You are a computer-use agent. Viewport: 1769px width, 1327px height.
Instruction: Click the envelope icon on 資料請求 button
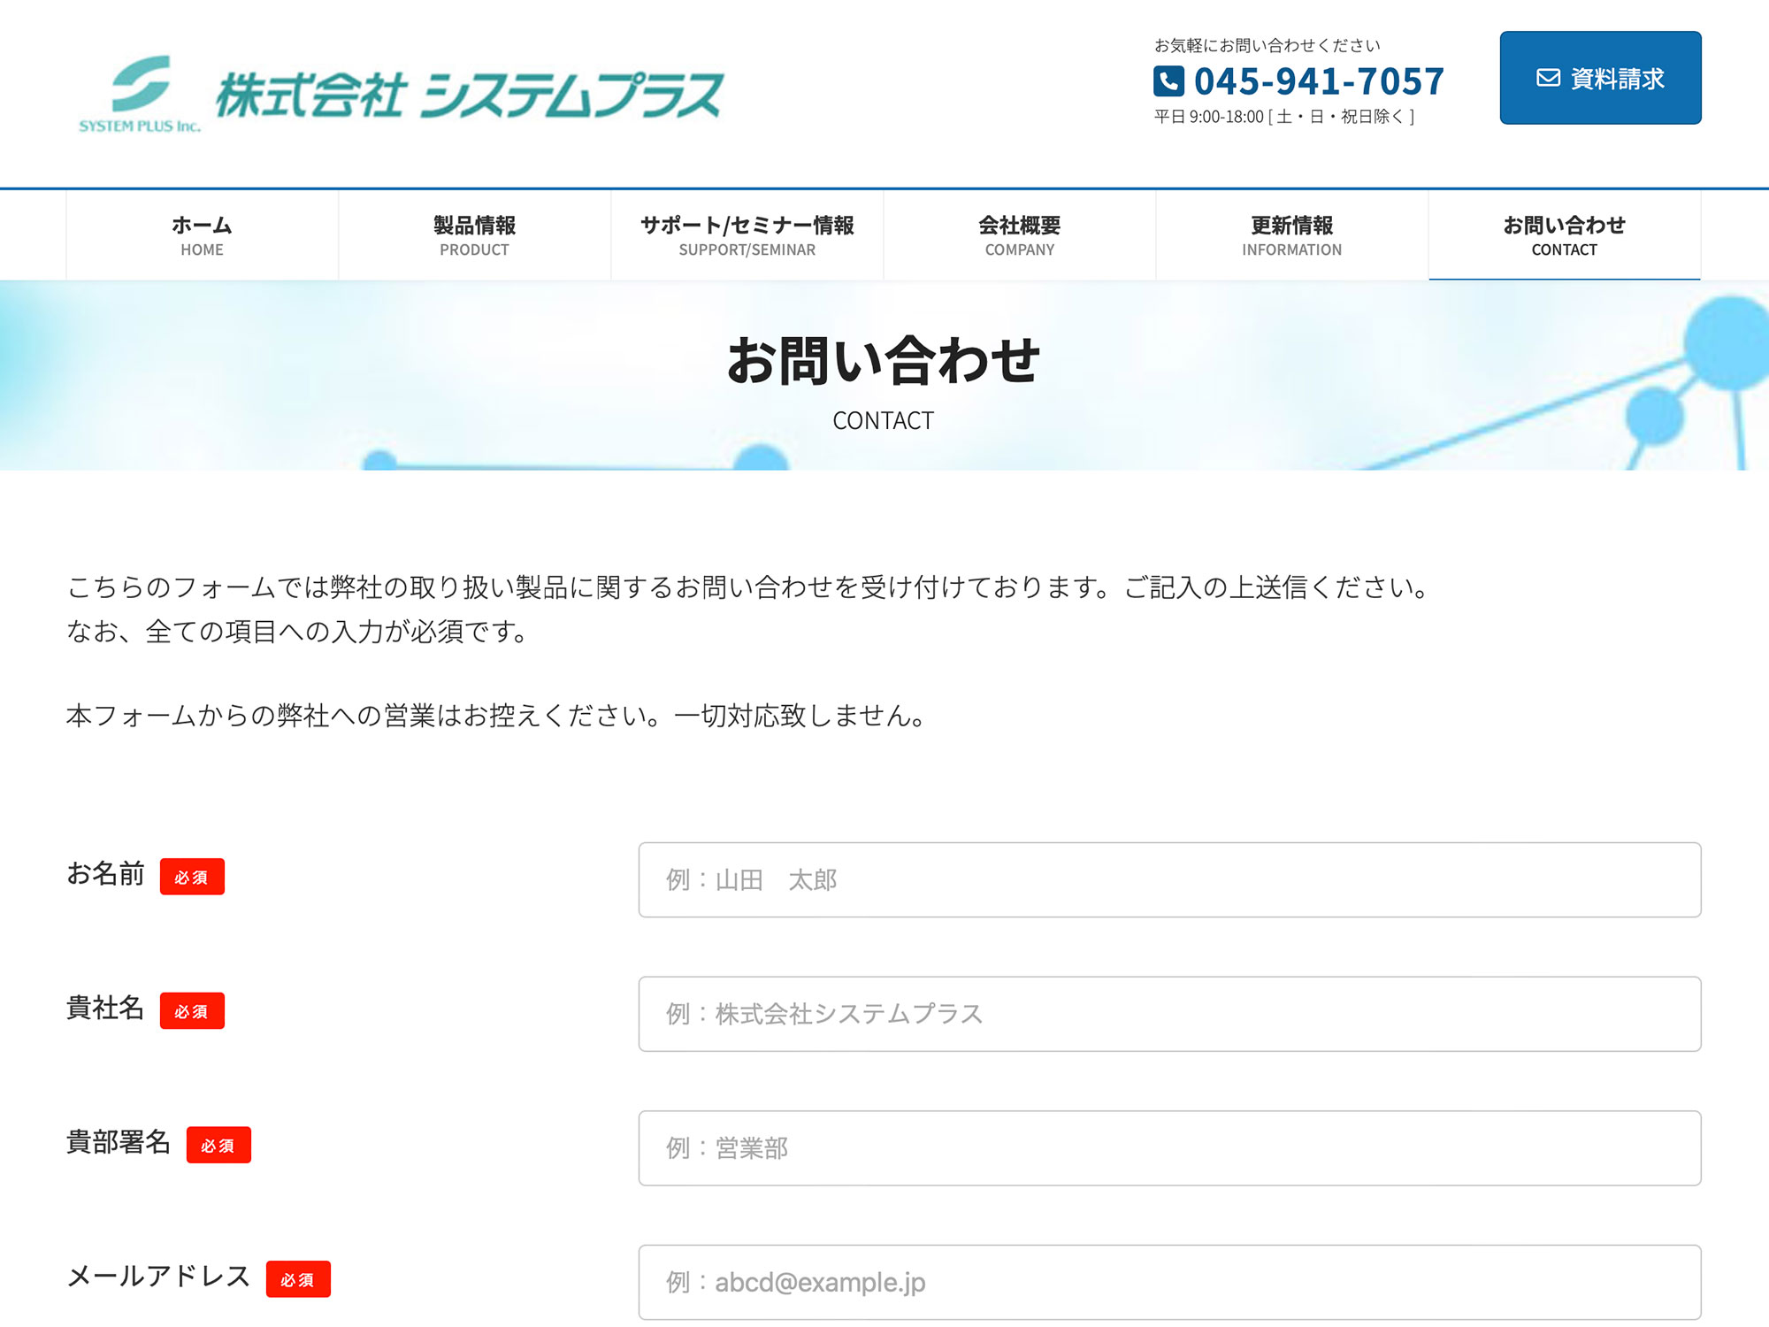pyautogui.click(x=1548, y=78)
